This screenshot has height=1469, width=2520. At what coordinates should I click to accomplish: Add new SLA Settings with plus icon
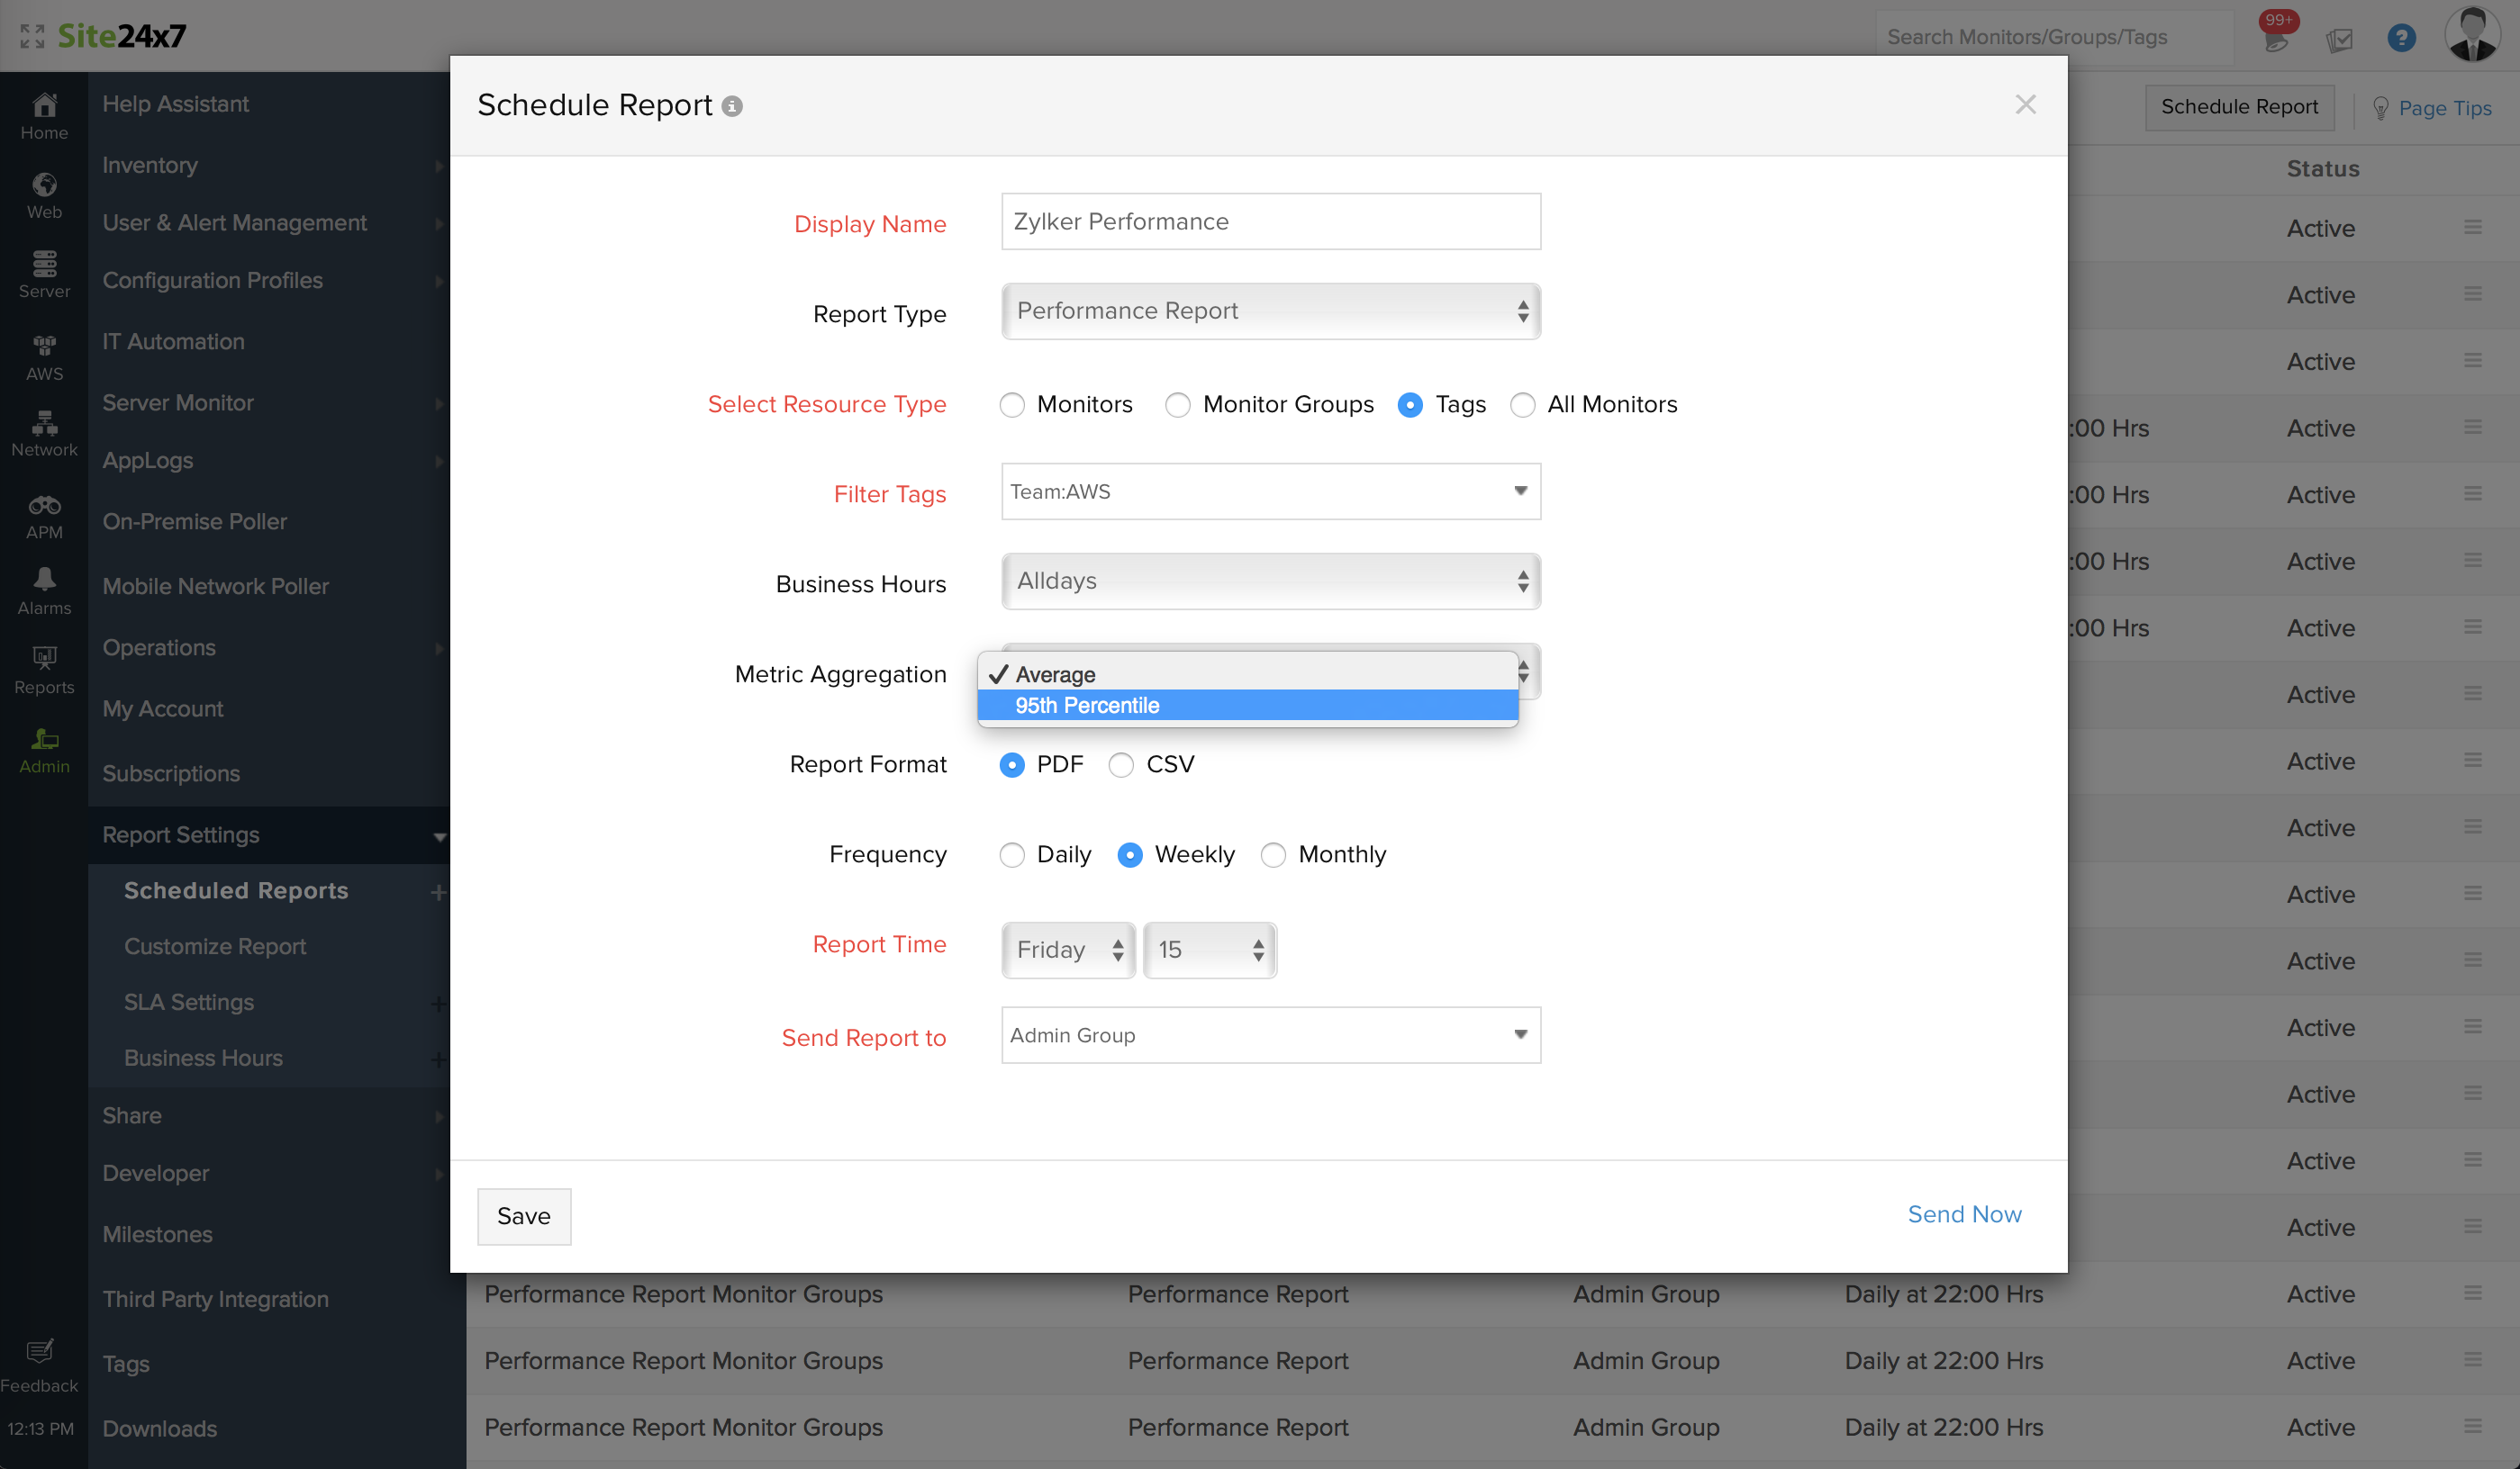437,1004
